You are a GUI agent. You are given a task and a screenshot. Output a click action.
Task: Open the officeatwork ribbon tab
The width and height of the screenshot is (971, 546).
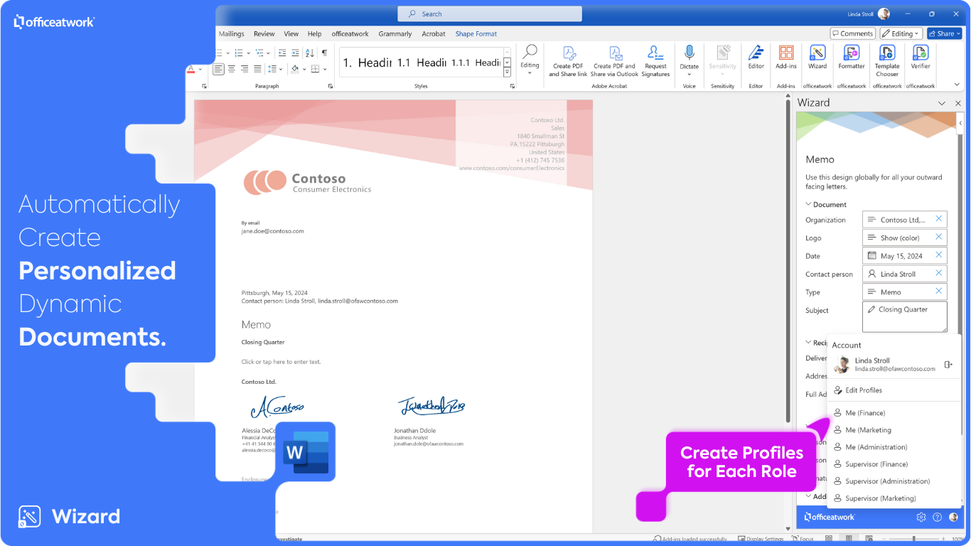pos(350,33)
